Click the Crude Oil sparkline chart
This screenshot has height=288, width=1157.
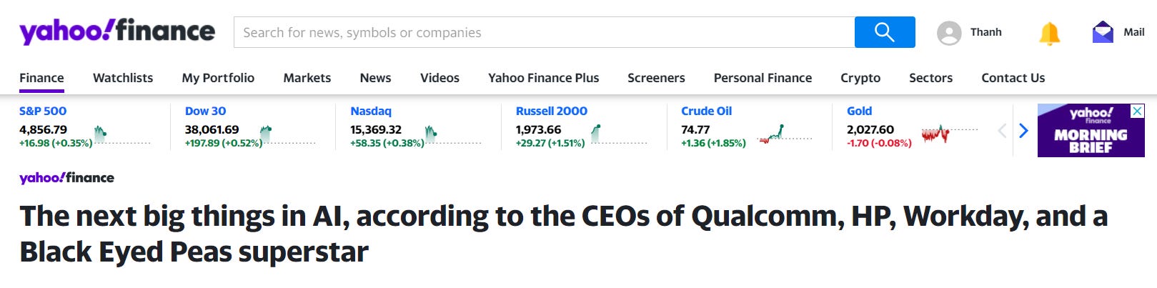(x=784, y=134)
